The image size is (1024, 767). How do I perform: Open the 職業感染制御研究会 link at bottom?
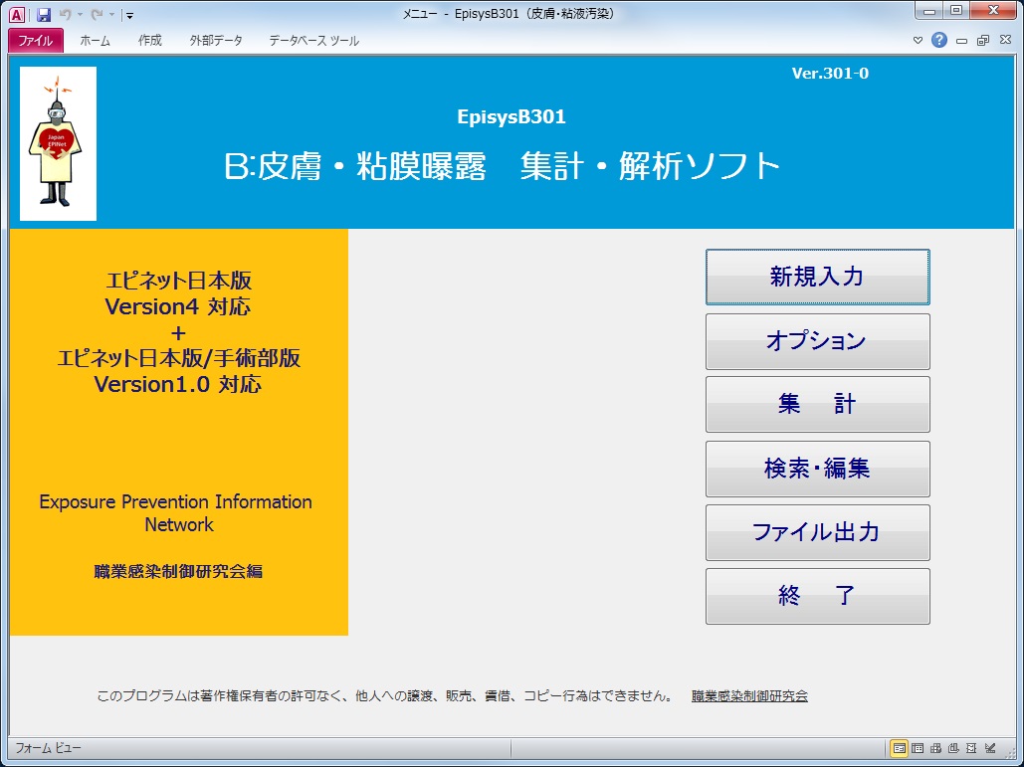pyautogui.click(x=749, y=696)
